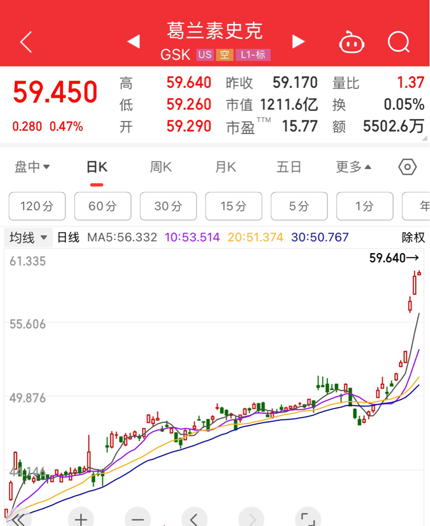Open the 均线 indicator dropdown
The height and width of the screenshot is (526, 430).
click(x=28, y=237)
